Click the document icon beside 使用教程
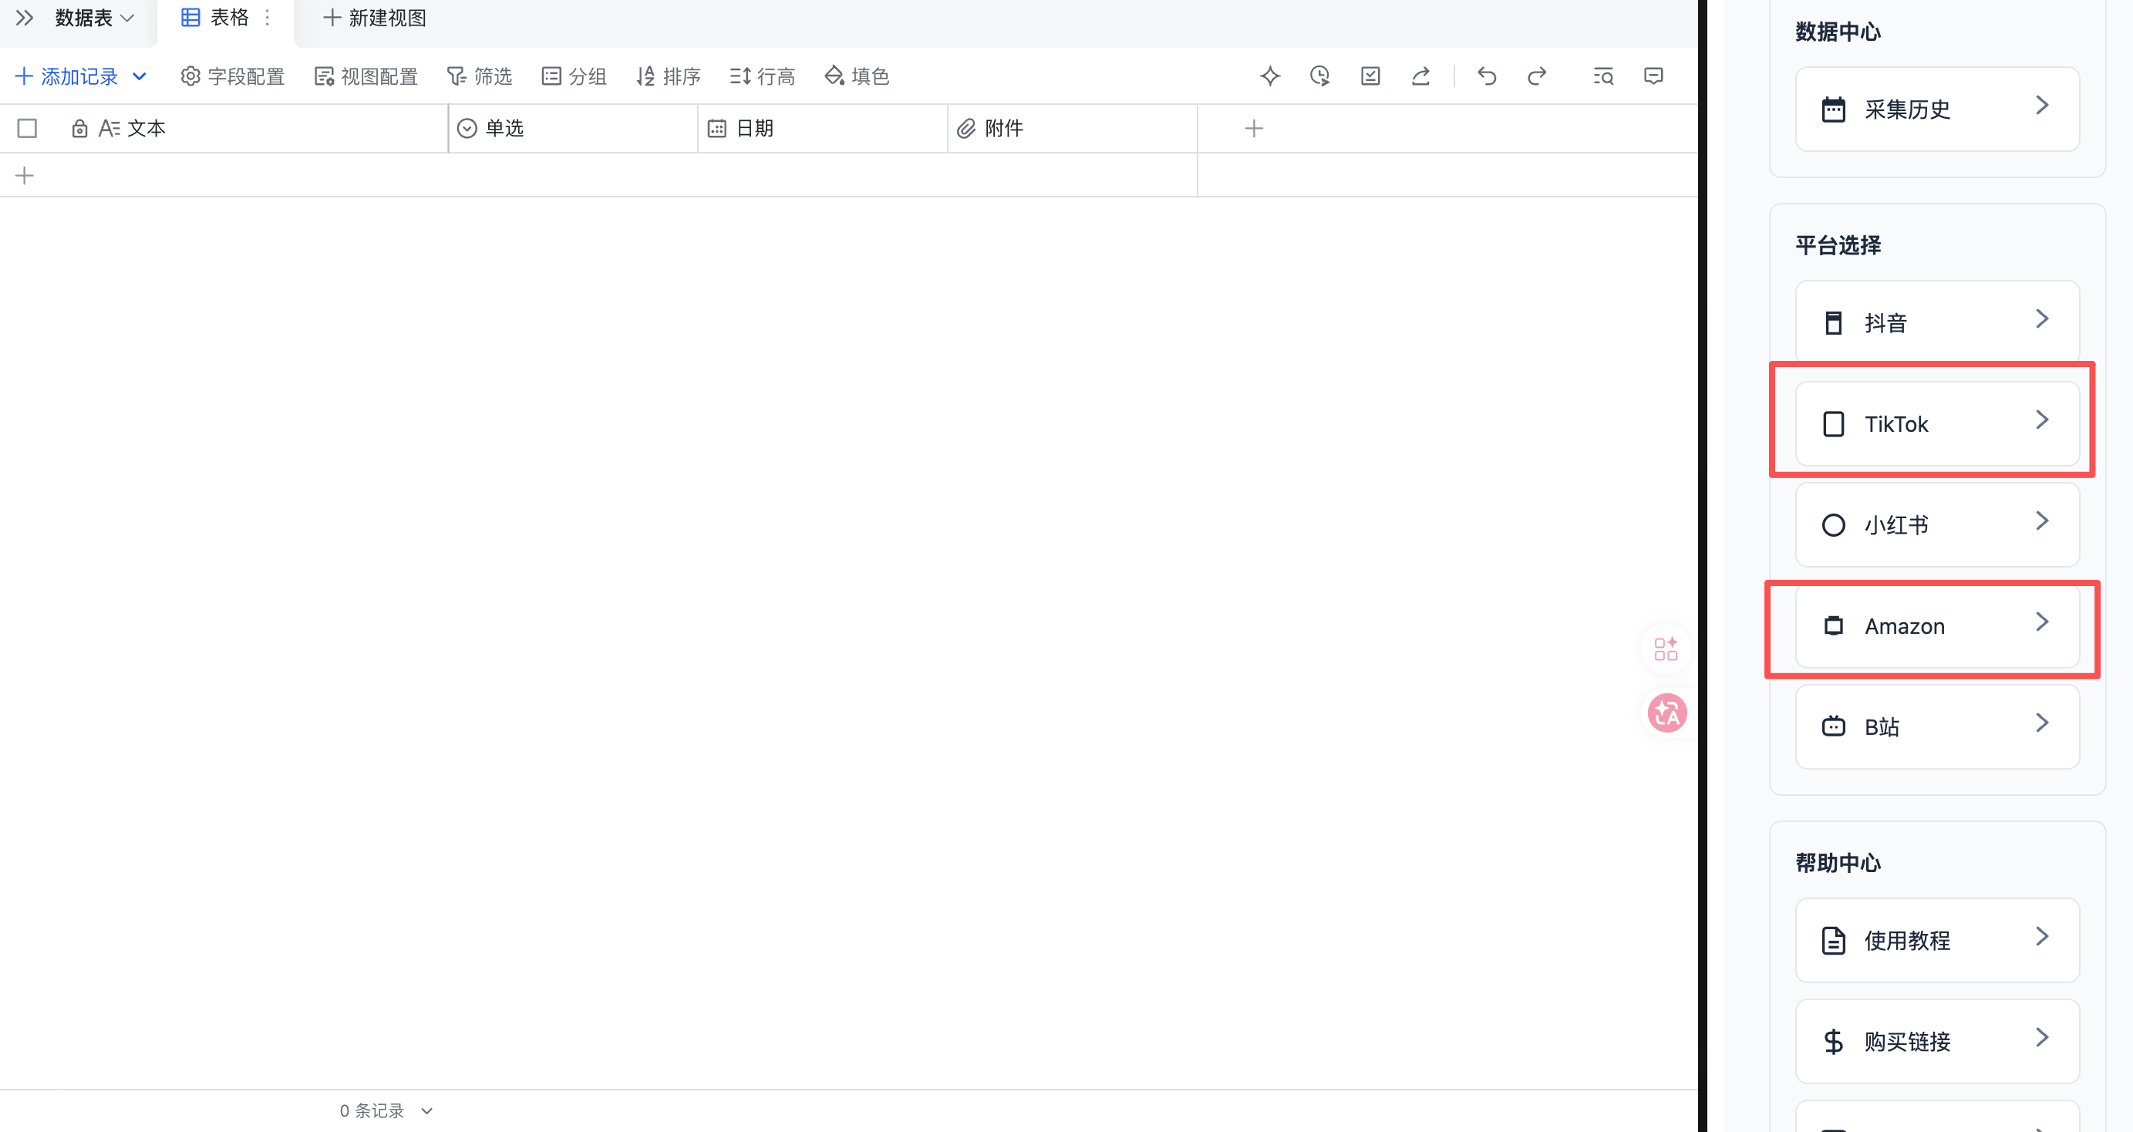 click(1833, 941)
